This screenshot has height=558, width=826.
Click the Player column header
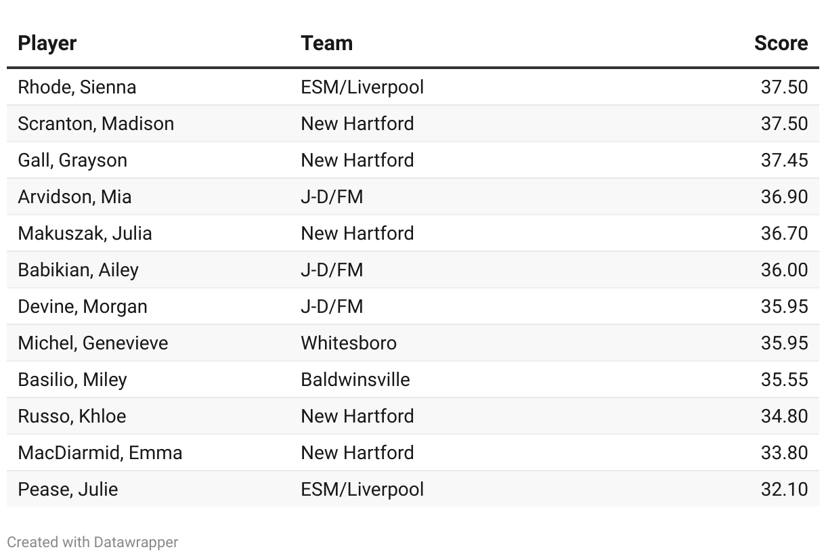click(47, 43)
